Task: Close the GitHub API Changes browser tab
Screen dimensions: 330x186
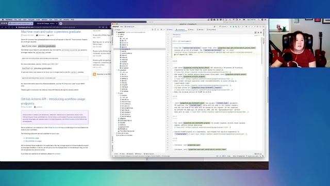Action: 57,23
